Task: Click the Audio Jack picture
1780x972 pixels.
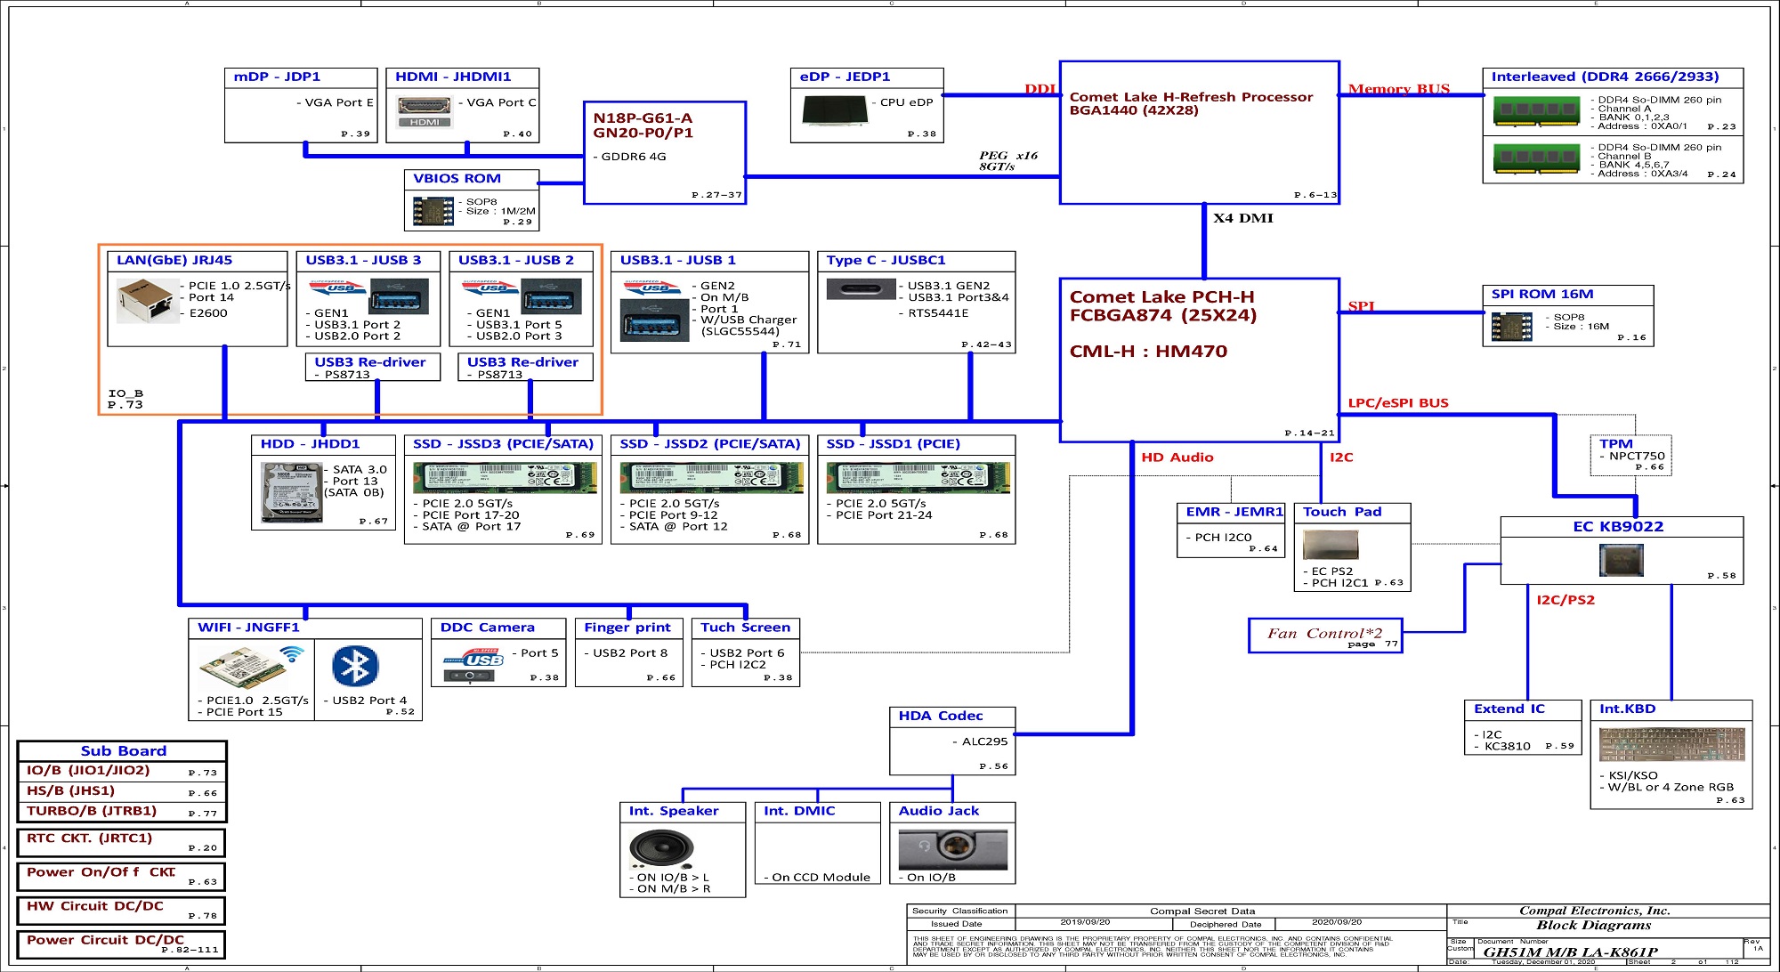Action: pos(952,848)
